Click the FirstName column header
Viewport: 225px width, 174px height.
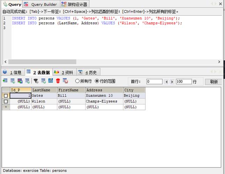[71, 90]
